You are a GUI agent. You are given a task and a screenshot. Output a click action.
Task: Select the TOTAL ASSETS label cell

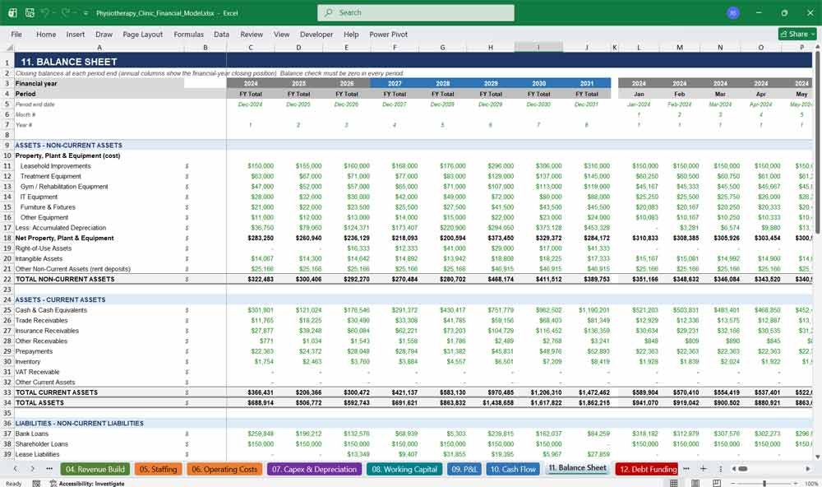coord(99,402)
